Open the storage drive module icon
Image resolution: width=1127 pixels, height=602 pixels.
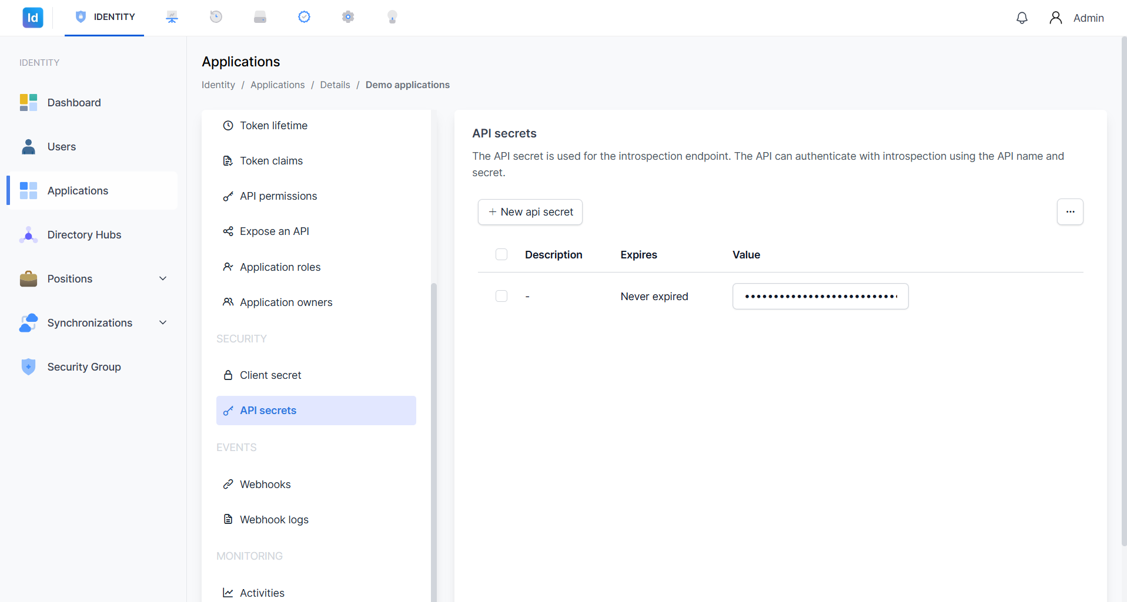click(x=260, y=17)
